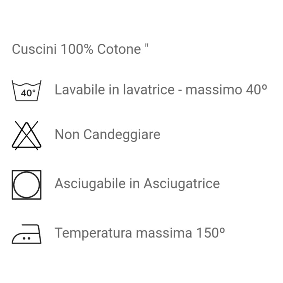The height and width of the screenshot is (283, 283).
Task: Click the "40º" at the washing line's end
Action: [257, 90]
